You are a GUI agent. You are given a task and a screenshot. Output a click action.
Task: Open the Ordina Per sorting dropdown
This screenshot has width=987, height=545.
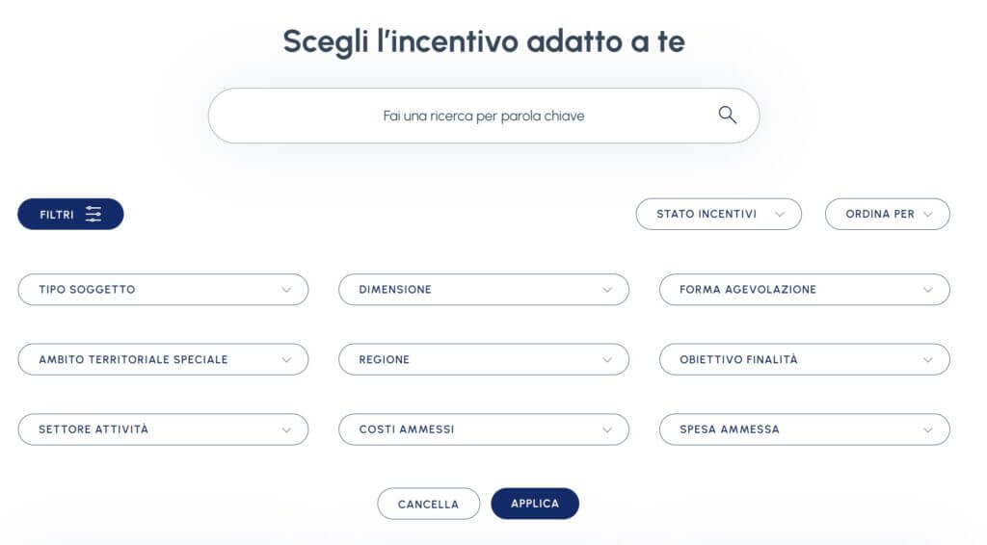tap(887, 214)
